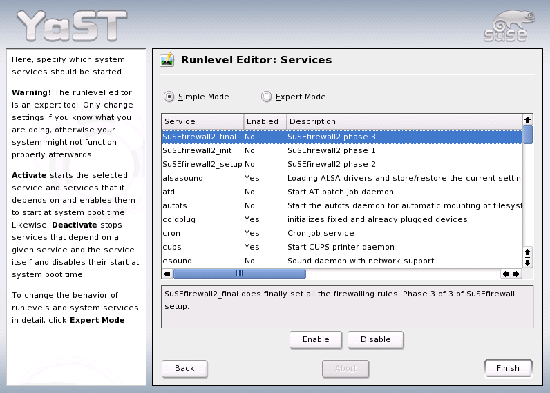The image size is (550, 393).
Task: Click 'Sound daemon with network support' description
Action: [361, 261]
